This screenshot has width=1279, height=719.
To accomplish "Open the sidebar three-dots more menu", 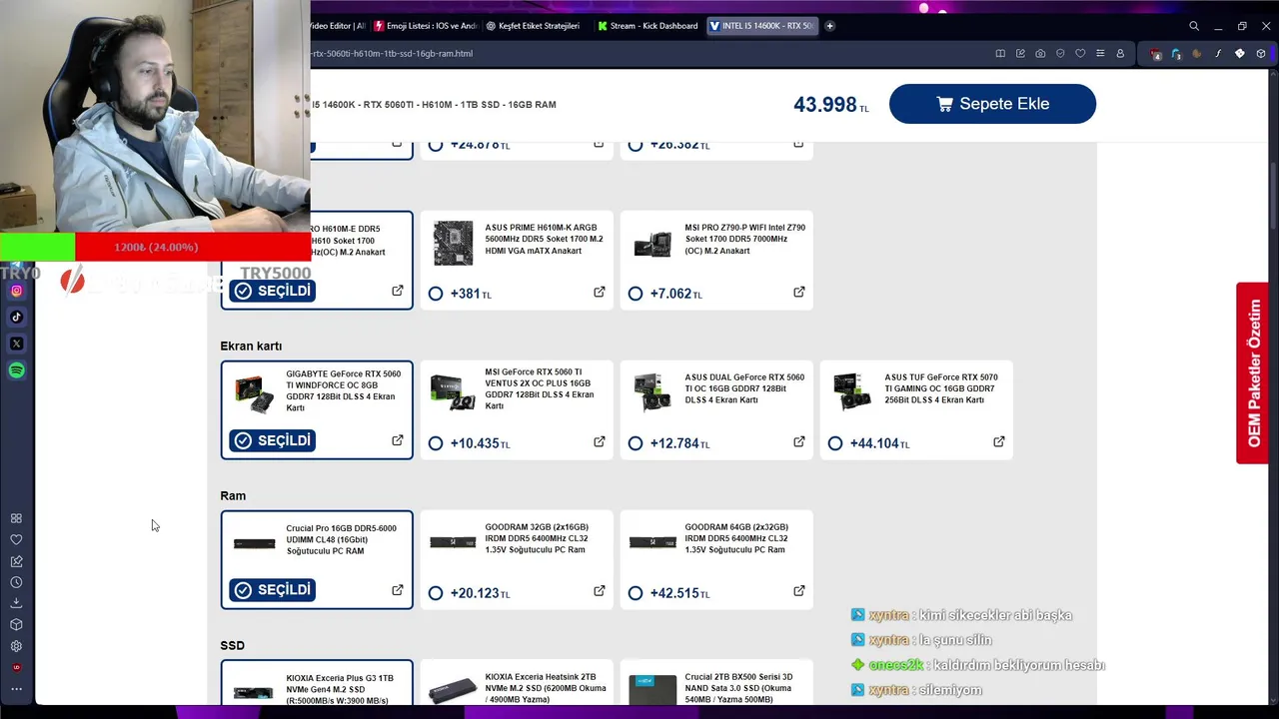I will point(16,689).
